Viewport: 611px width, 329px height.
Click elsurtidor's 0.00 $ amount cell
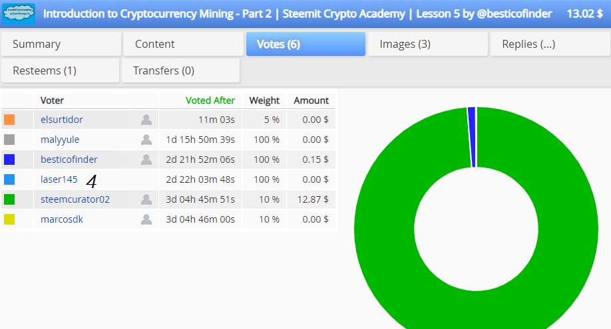pyautogui.click(x=311, y=120)
